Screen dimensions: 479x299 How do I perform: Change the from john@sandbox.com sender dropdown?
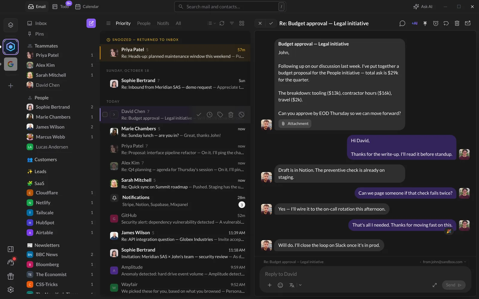coord(444,262)
